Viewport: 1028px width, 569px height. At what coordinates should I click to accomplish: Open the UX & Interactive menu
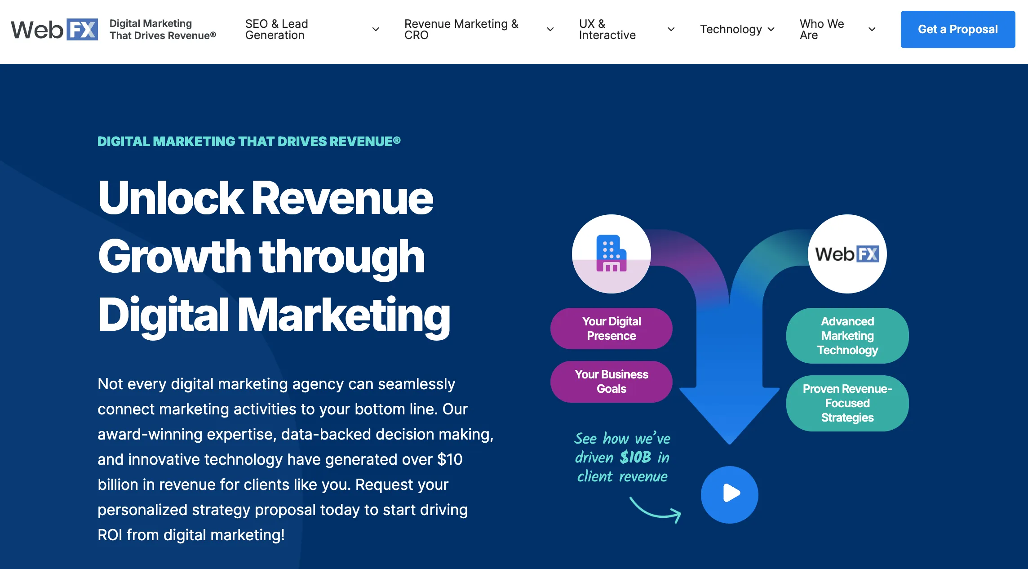pos(607,30)
